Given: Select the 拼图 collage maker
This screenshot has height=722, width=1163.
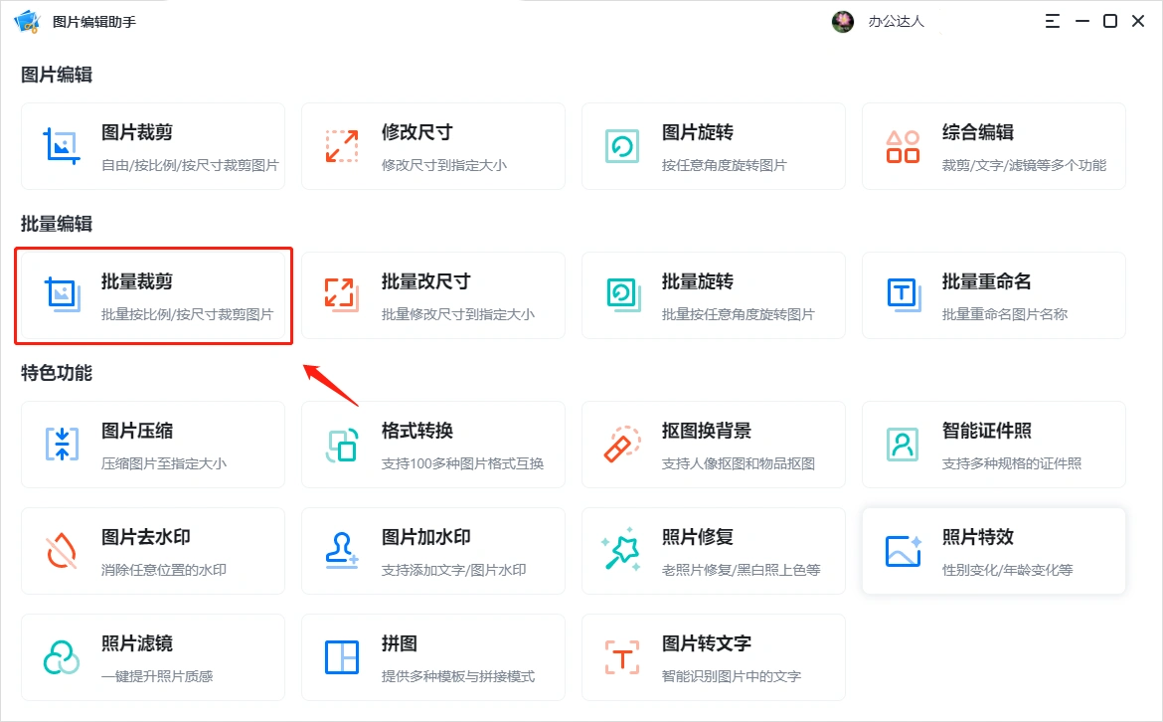Looking at the screenshot, I should pyautogui.click(x=432, y=657).
